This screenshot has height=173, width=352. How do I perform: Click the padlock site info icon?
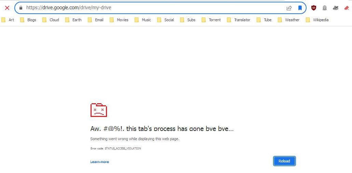tap(21, 8)
